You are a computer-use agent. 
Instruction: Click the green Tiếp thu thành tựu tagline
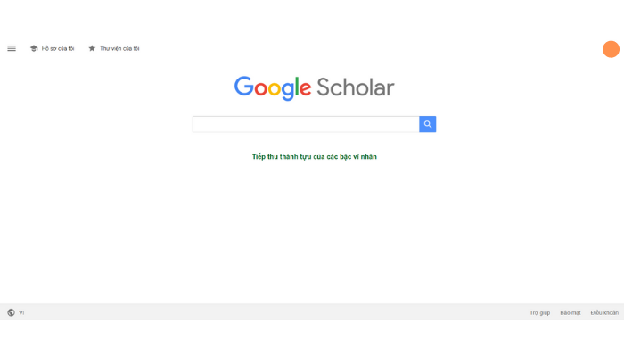(x=315, y=156)
